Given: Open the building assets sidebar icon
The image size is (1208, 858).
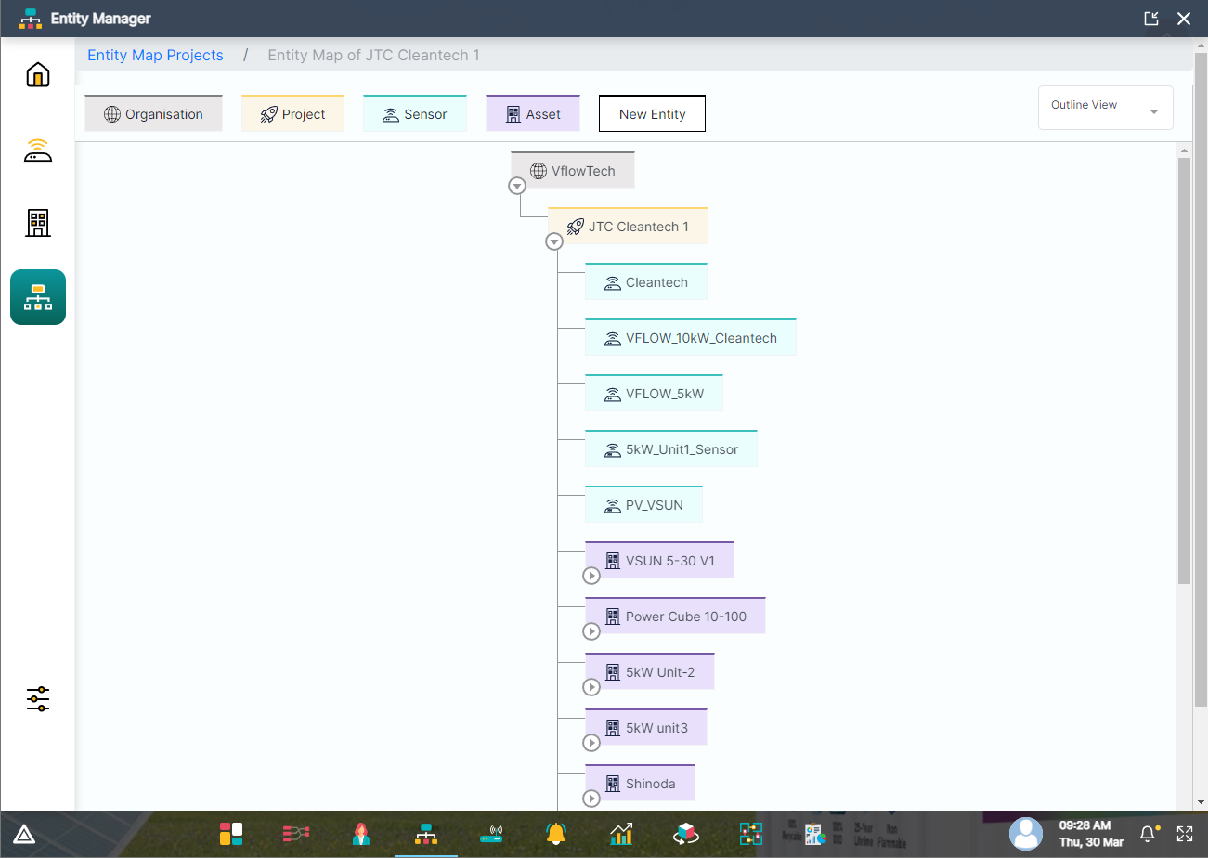Looking at the screenshot, I should tap(37, 223).
